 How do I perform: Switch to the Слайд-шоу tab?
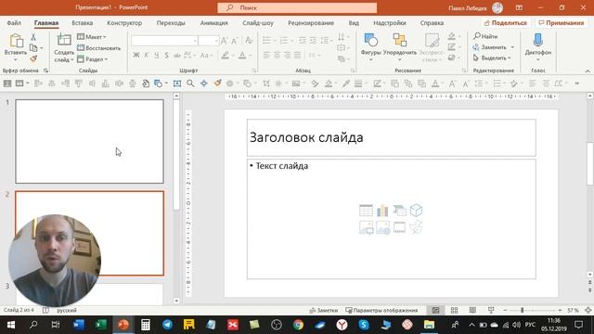click(258, 22)
